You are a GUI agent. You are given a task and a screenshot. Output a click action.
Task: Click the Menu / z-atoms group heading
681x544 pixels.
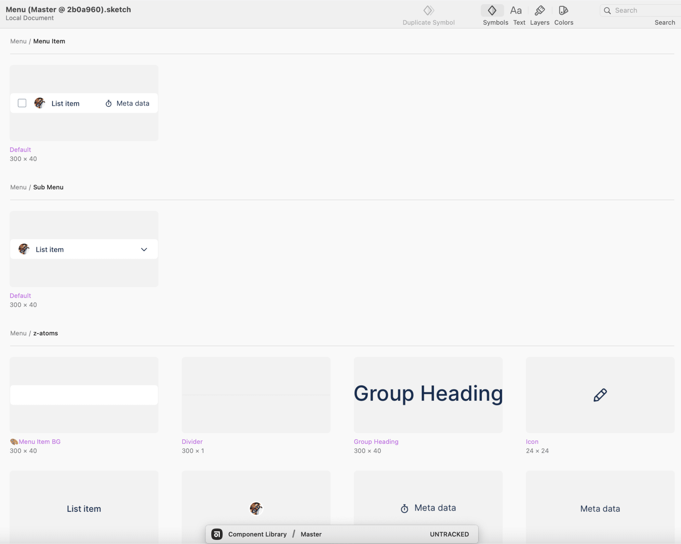coord(34,333)
